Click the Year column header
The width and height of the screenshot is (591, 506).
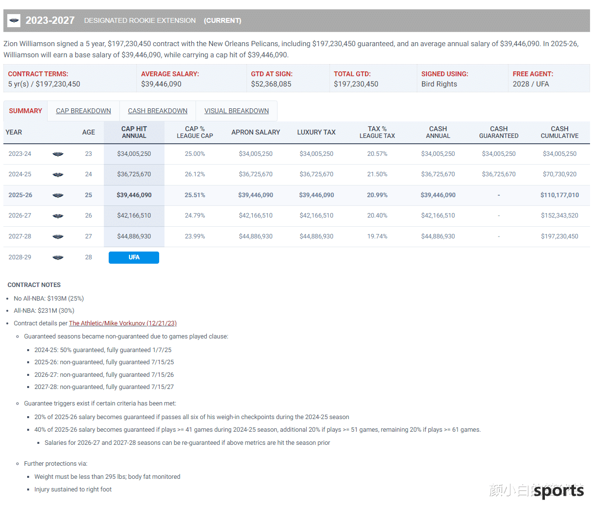point(14,132)
